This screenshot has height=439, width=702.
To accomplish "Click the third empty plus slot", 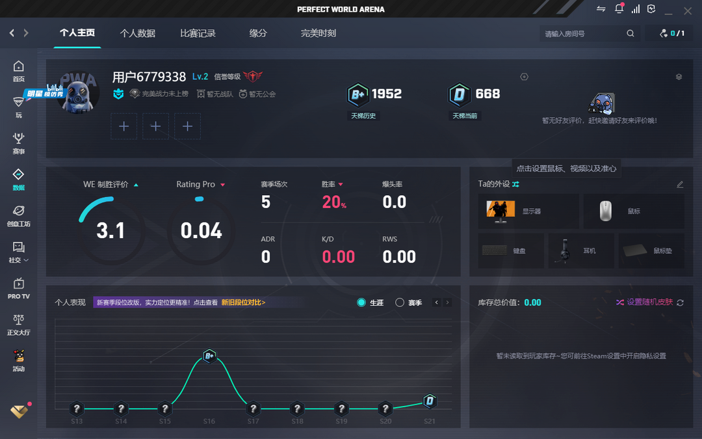I will click(x=188, y=126).
